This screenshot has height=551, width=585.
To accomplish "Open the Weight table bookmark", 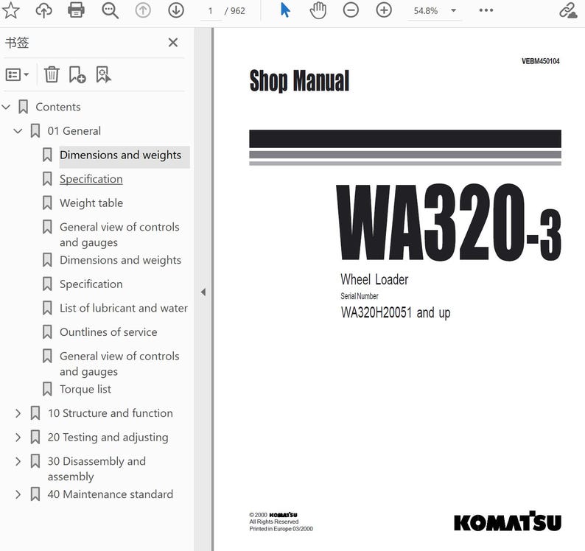I will coord(91,203).
